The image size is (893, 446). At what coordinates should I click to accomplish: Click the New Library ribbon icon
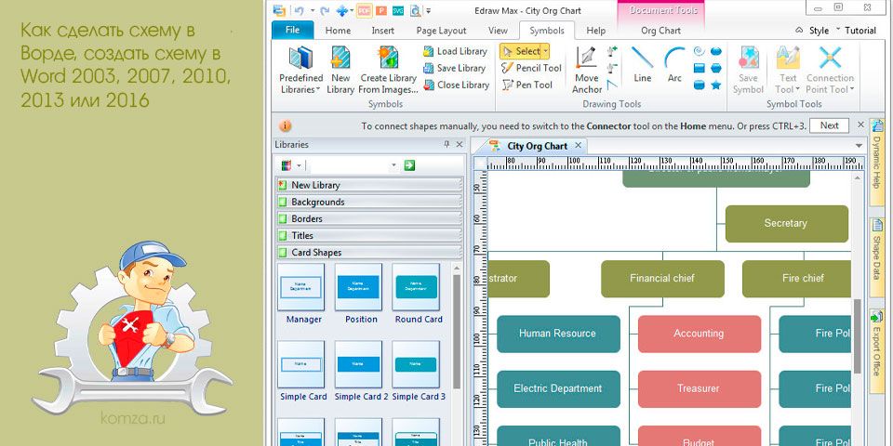click(x=340, y=71)
